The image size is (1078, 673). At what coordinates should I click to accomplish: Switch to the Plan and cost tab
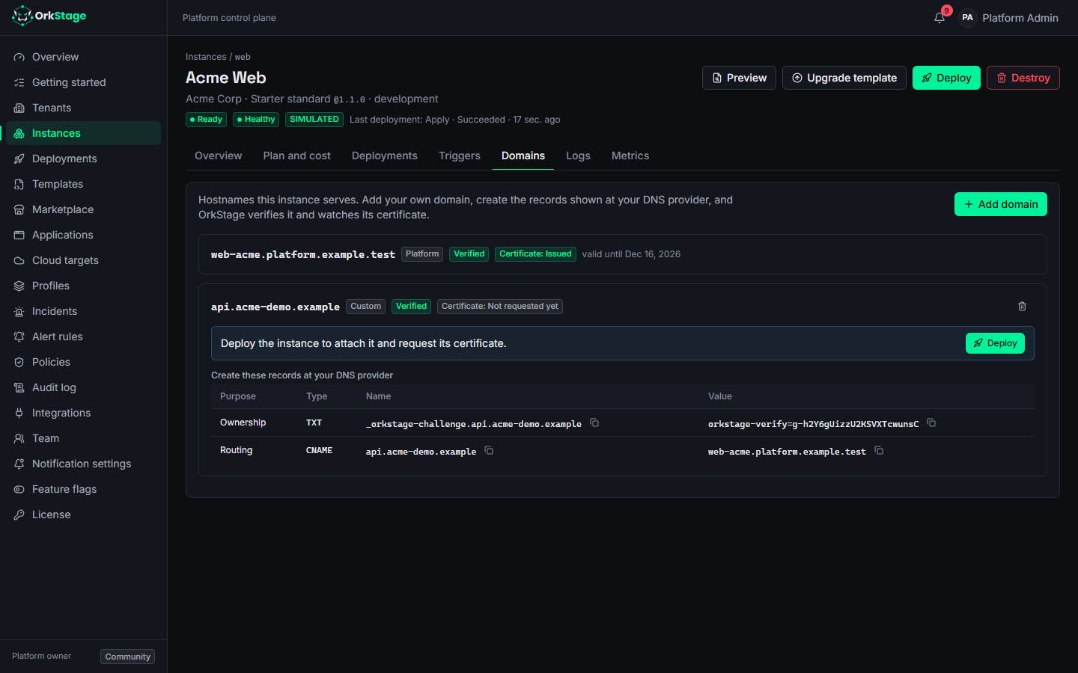point(296,156)
